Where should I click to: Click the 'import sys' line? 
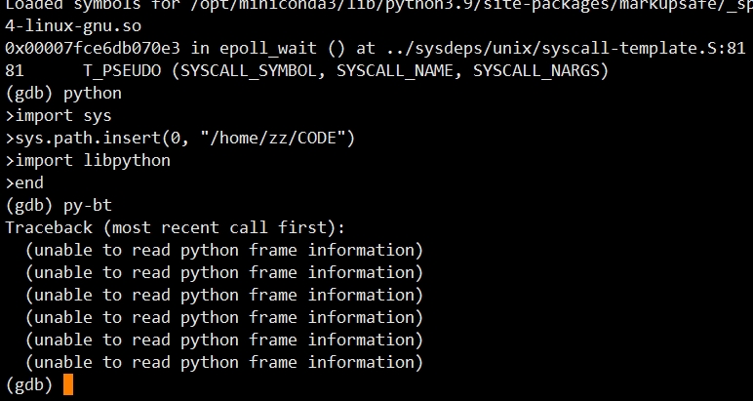(59, 116)
